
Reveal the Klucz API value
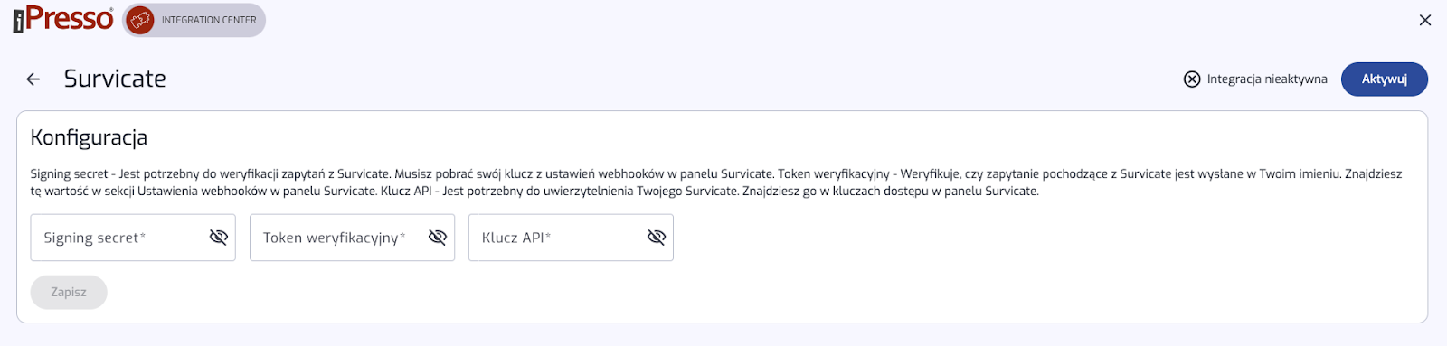pos(657,238)
